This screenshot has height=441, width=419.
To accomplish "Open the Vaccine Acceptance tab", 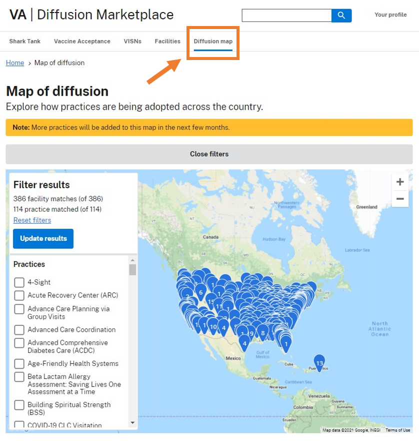I will click(82, 42).
